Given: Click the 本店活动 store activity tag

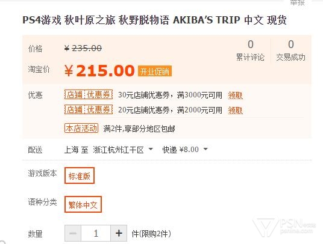Looking at the screenshot, I should (81, 128).
